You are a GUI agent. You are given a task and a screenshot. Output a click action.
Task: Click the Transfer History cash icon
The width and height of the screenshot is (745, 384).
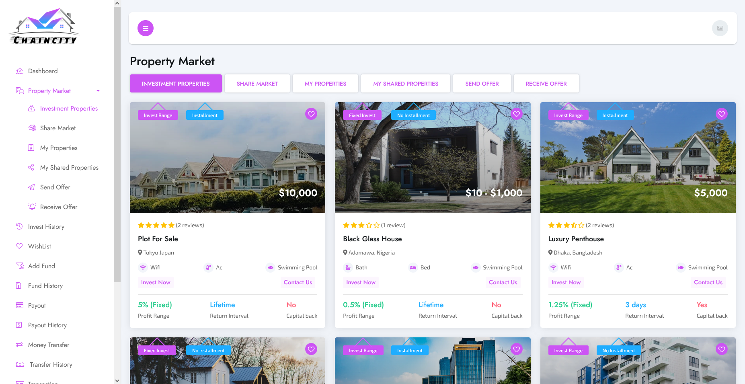pyautogui.click(x=20, y=365)
